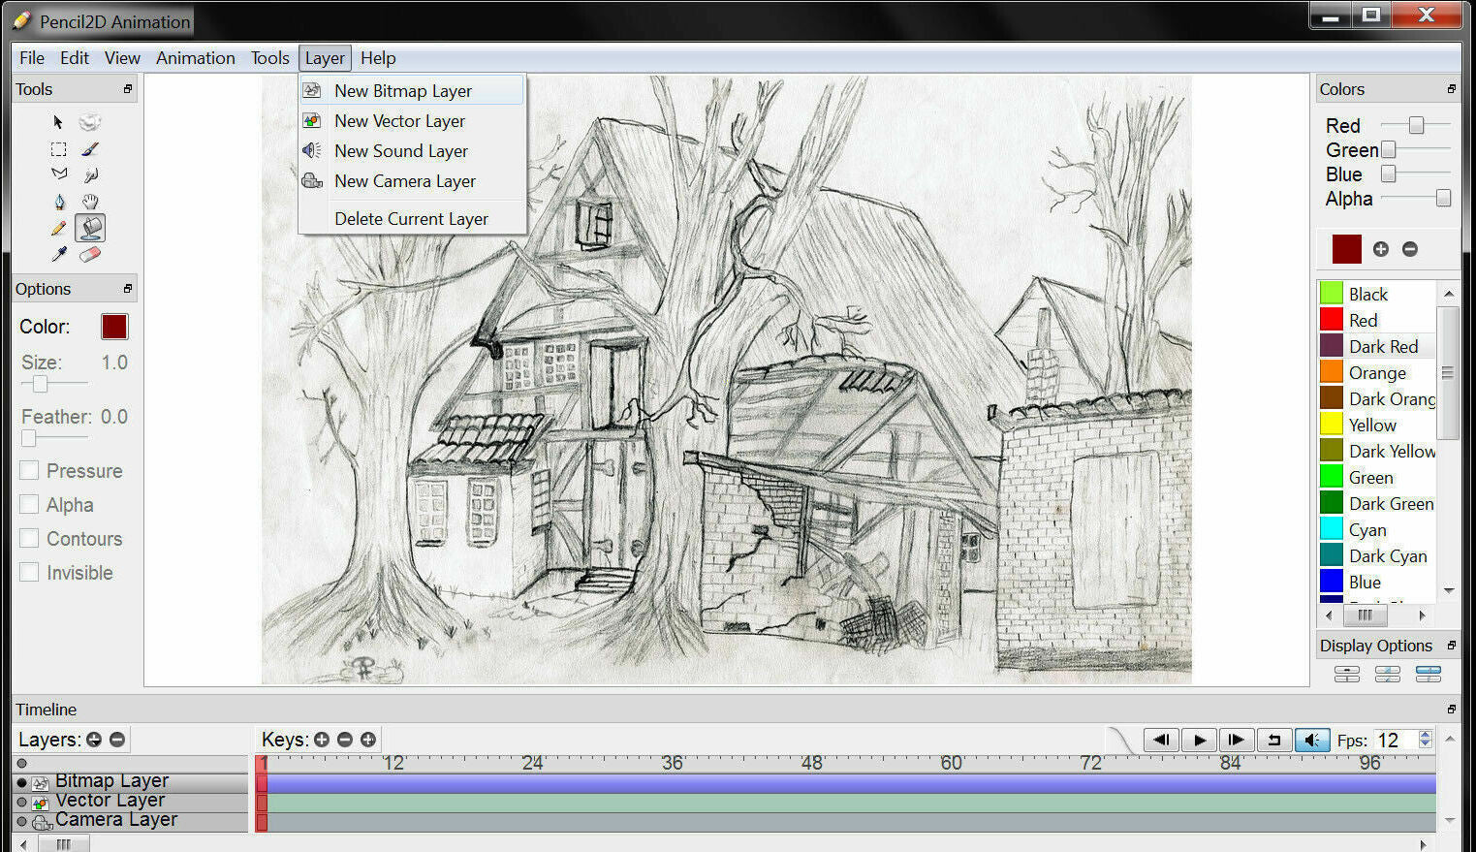1476x852 pixels.
Task: Click first Display Options icon
Action: [x=1347, y=674]
